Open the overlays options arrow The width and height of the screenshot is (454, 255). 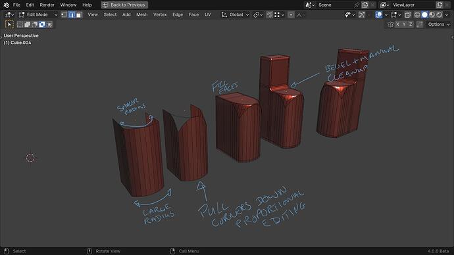(x=386, y=14)
